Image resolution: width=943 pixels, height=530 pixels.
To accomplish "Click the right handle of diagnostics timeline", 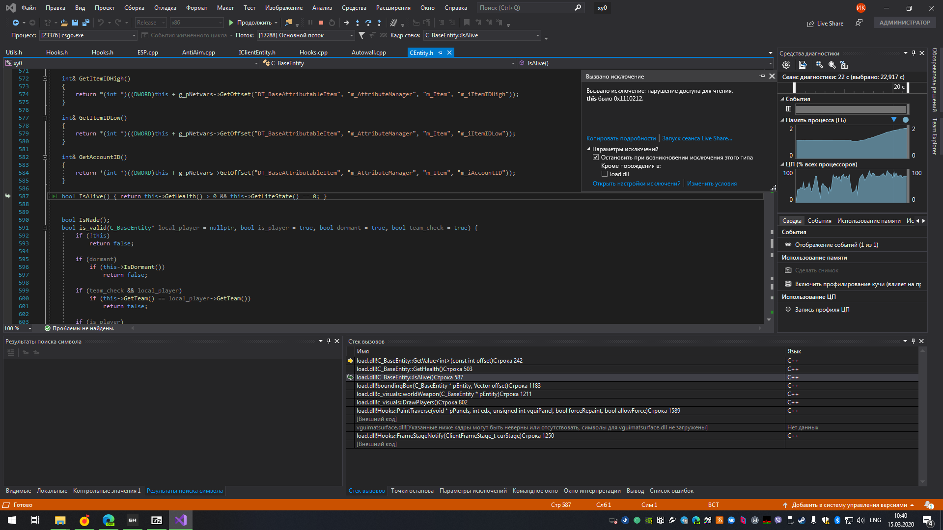I will (908, 87).
